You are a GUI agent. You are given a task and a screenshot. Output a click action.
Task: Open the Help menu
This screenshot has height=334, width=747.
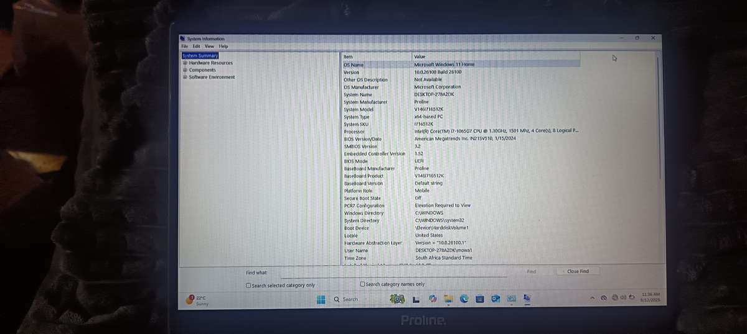point(223,46)
